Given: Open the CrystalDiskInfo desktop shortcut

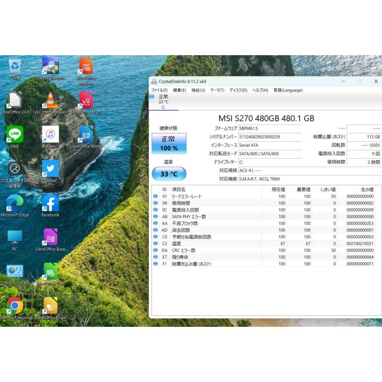Looking at the screenshot, I should click(x=50, y=67).
